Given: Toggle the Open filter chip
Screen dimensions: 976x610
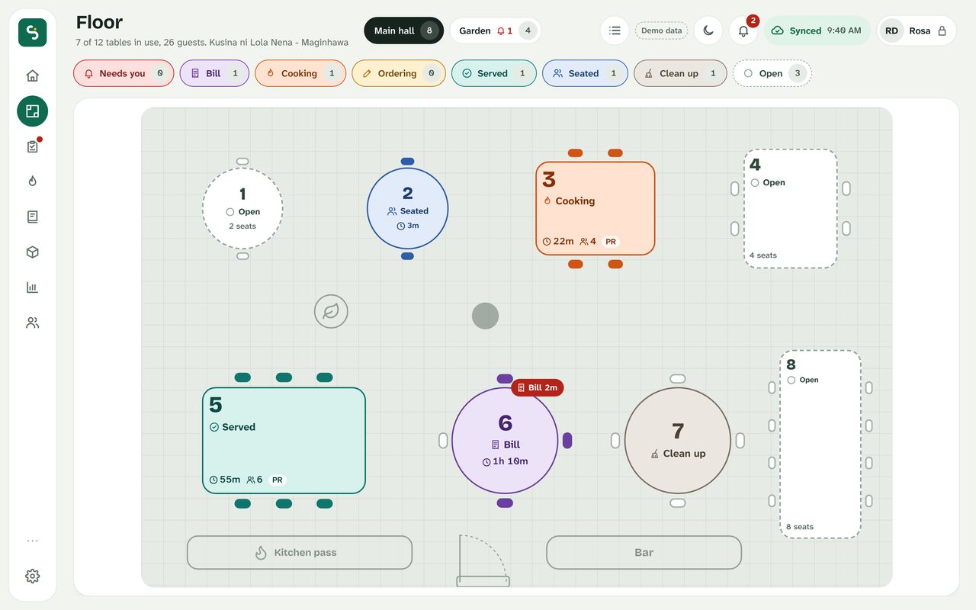Looking at the screenshot, I should (772, 73).
